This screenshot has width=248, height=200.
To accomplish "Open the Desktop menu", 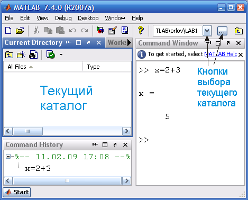I will (88, 19).
